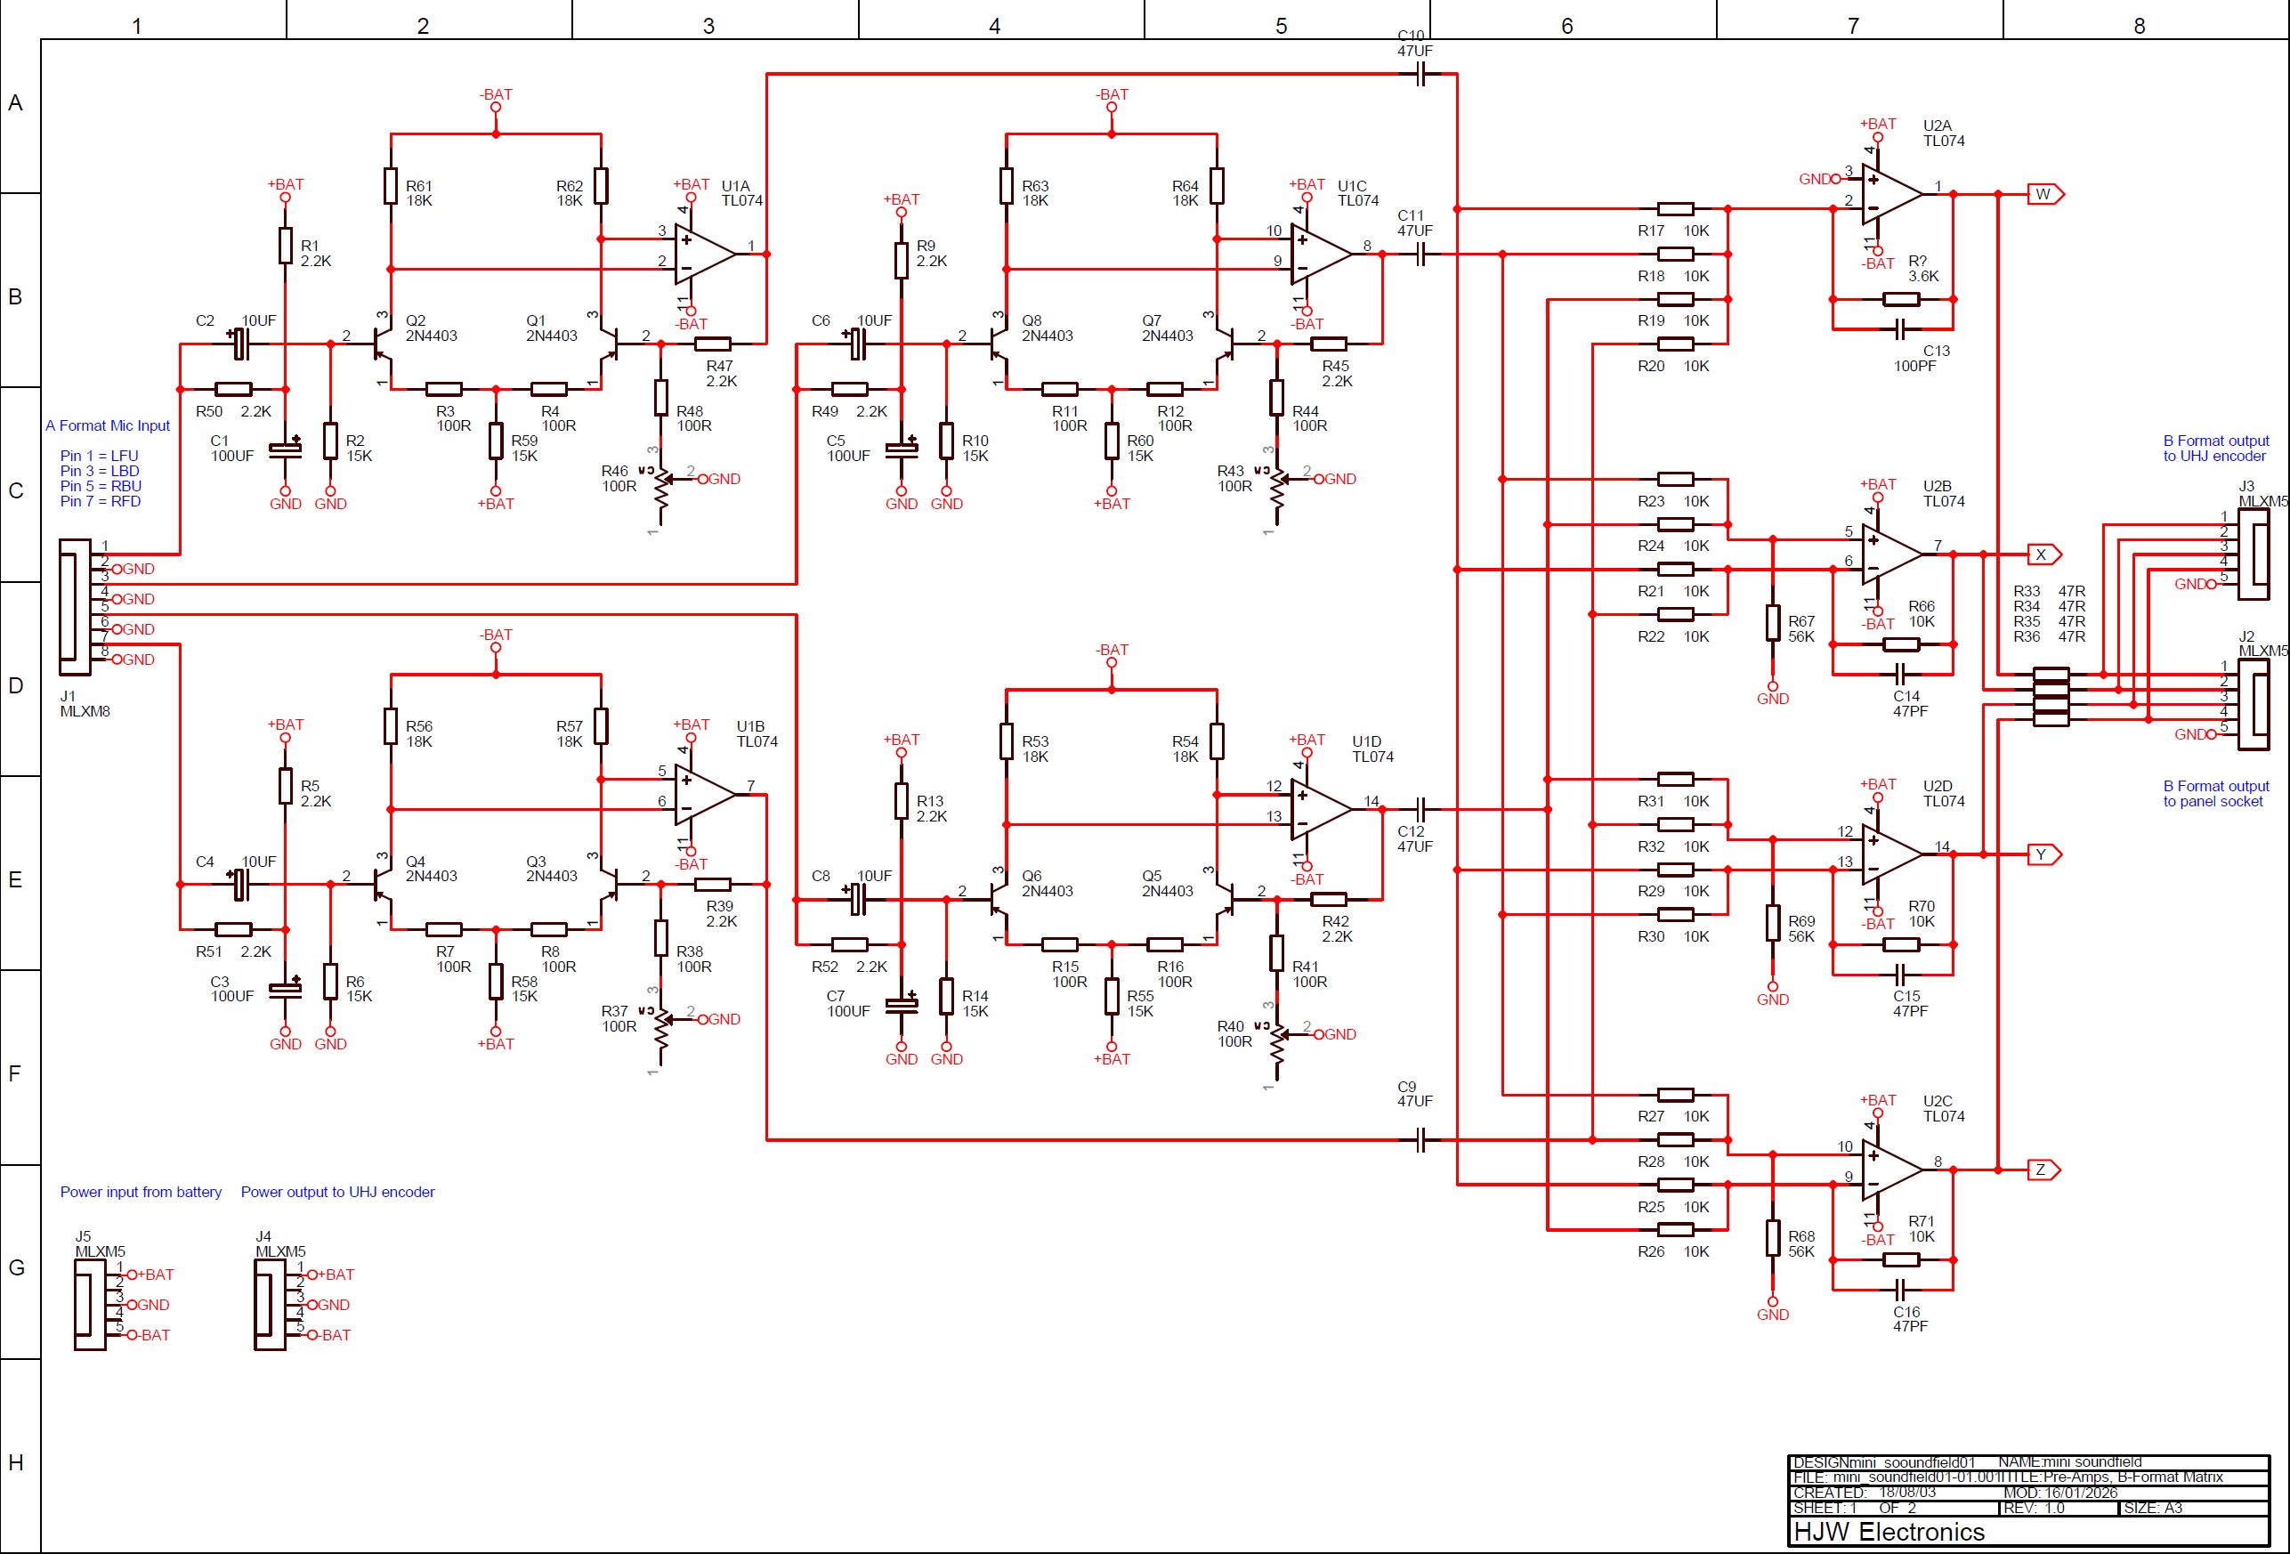The height and width of the screenshot is (1554, 2290).
Task: Click the J3 MLXM5 output connector
Action: pyautogui.click(x=2254, y=554)
